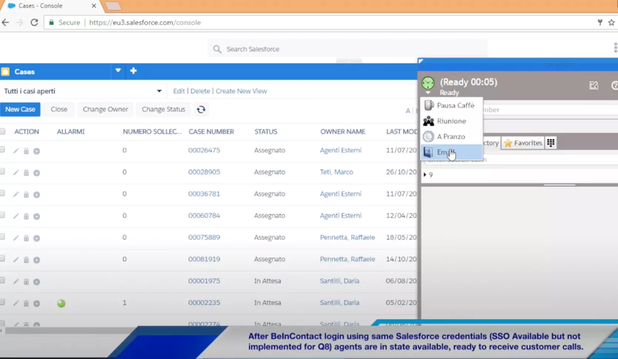Check the box for case 00036781
This screenshot has height=359, width=618.
point(2,193)
